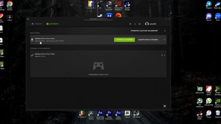Open the Recycle Bin (Корзина) icon
Viewport: 221px width, 124px height.
coord(218,114)
